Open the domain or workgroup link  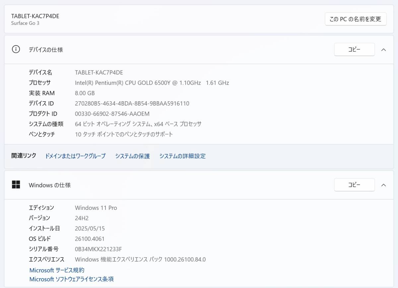[x=75, y=156]
